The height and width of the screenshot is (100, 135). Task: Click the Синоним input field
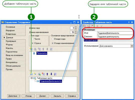coord(115,37)
